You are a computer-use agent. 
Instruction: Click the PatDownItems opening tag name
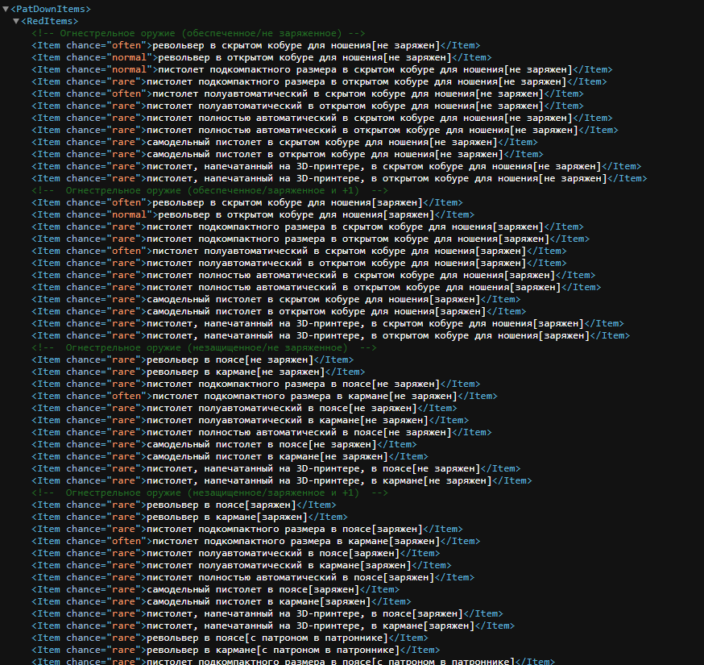pos(52,9)
